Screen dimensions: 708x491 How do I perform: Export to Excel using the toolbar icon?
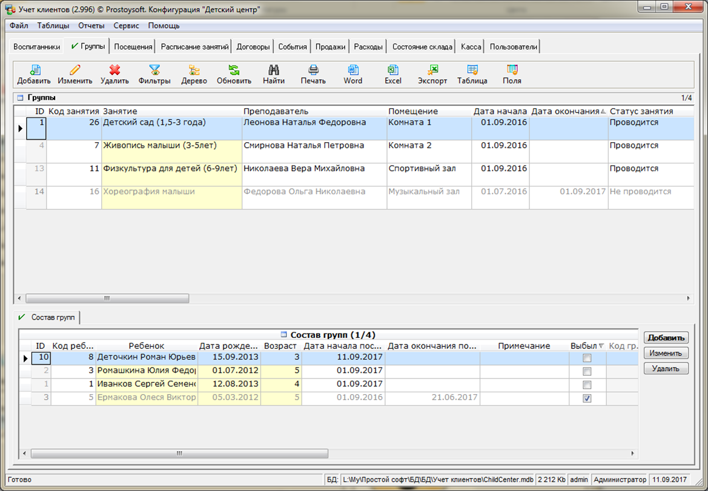point(393,70)
